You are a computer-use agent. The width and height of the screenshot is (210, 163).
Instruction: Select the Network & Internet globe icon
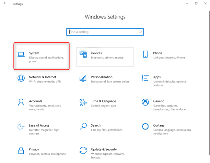tap(21, 78)
